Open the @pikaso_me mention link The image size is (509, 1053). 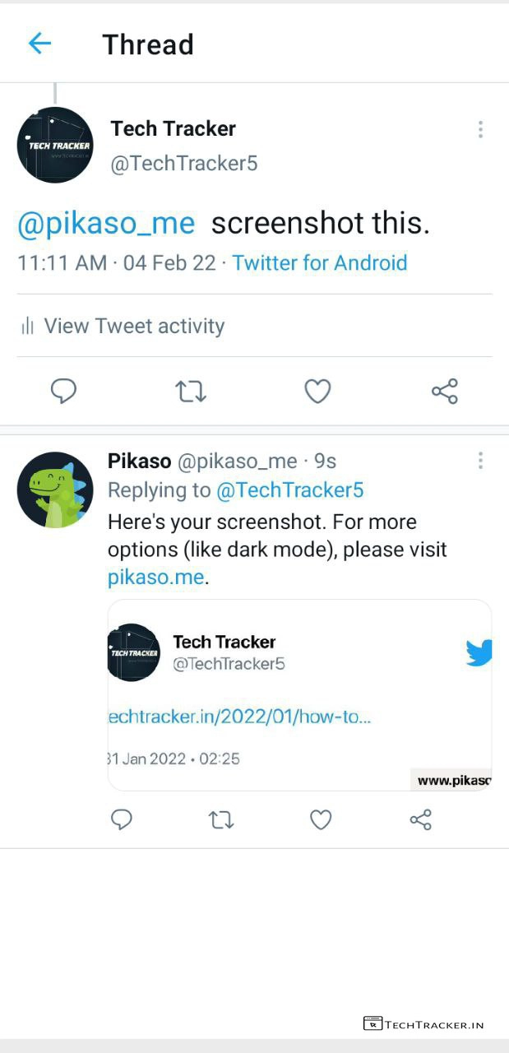(106, 223)
